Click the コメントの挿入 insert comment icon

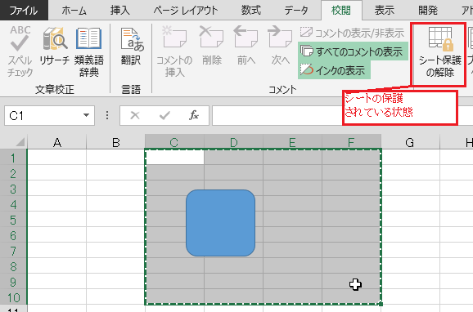point(174,51)
